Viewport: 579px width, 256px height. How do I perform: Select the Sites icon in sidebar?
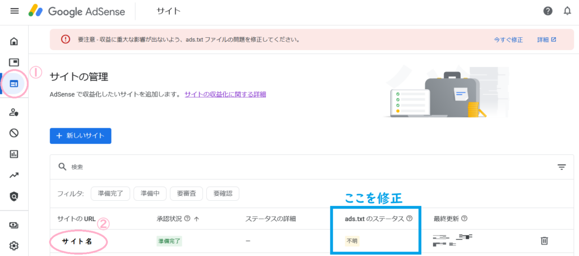point(14,83)
